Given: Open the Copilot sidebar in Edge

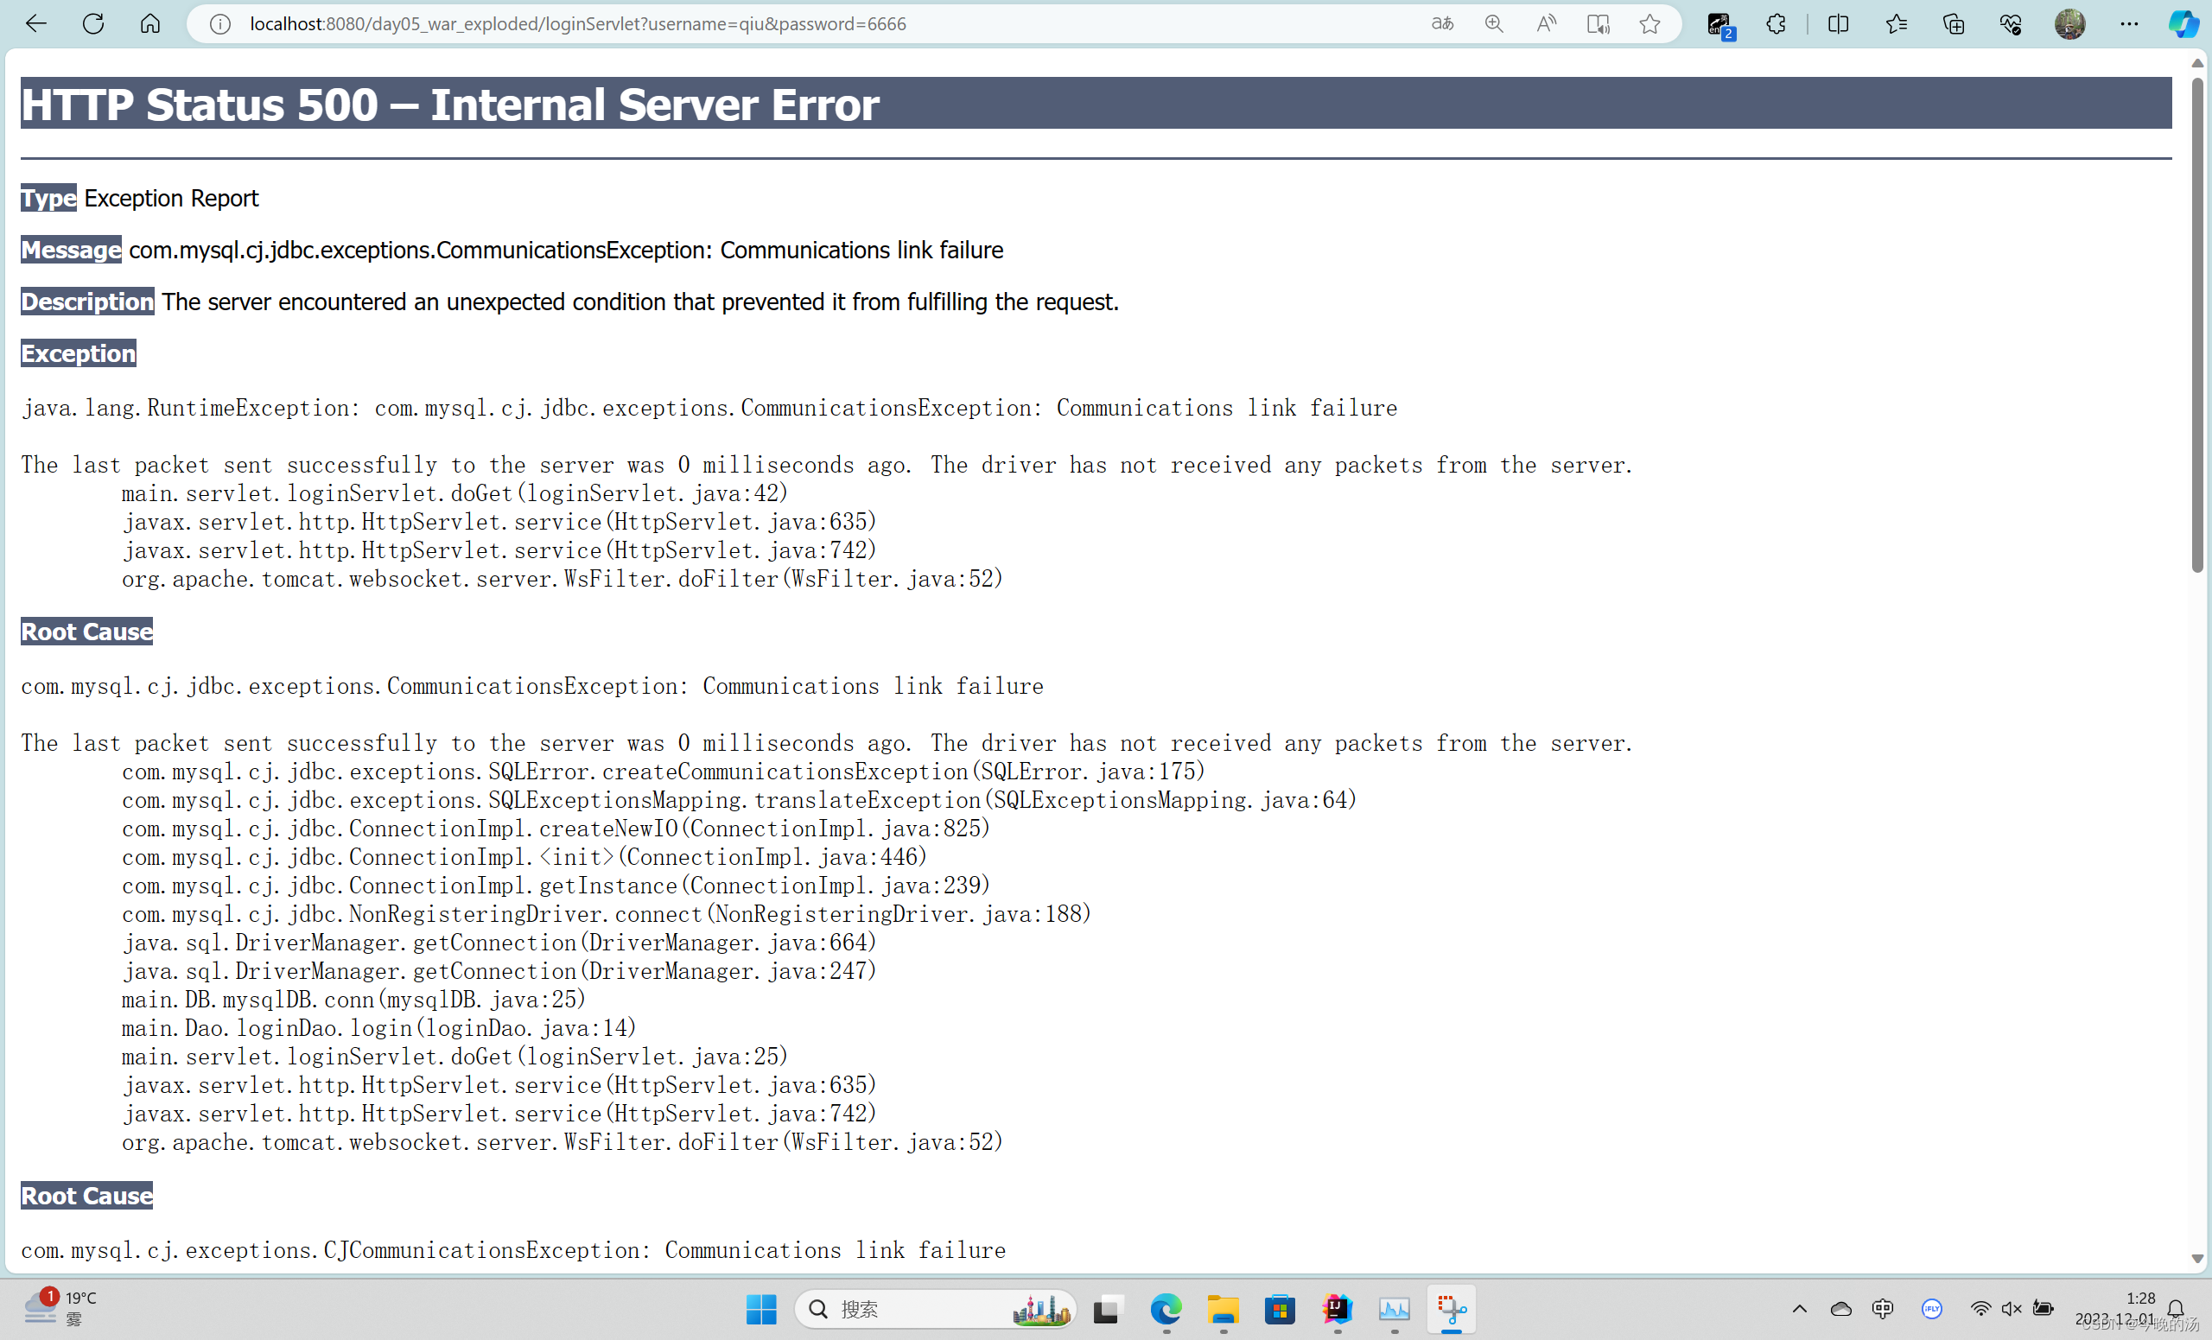Looking at the screenshot, I should [x=2183, y=23].
